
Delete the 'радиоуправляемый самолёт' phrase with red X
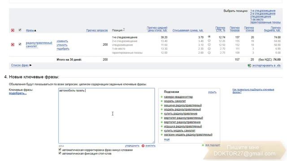13,45
